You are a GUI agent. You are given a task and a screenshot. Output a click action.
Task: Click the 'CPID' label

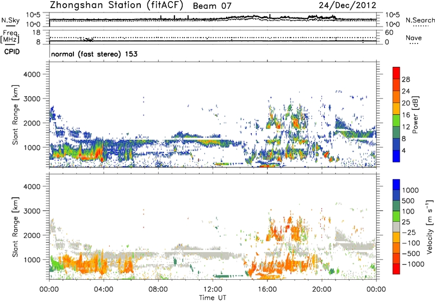click(12, 52)
